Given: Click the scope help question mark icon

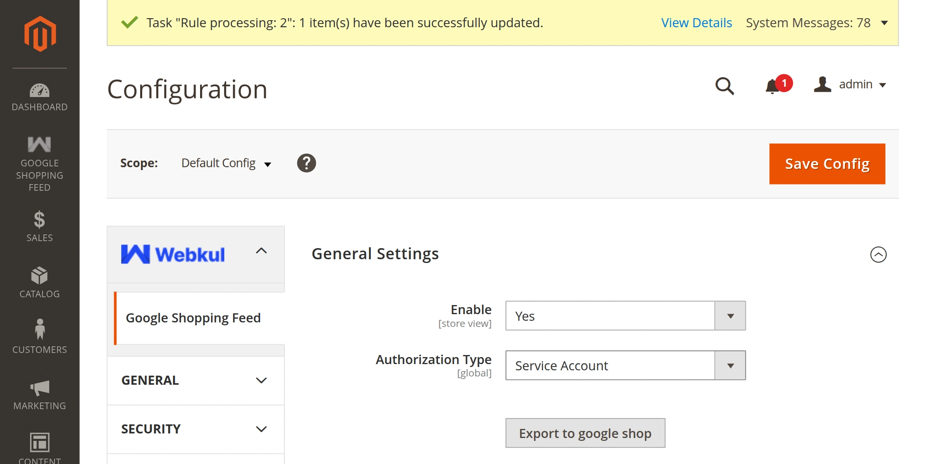Looking at the screenshot, I should tap(306, 163).
